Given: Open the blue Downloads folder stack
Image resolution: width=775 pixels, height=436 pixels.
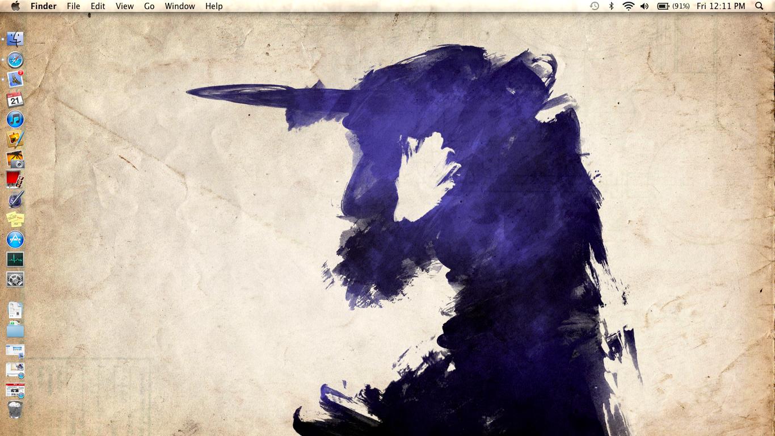Looking at the screenshot, I should tap(15, 330).
